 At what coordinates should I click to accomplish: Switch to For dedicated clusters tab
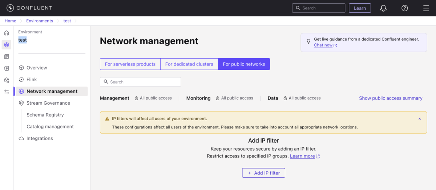coord(189,64)
